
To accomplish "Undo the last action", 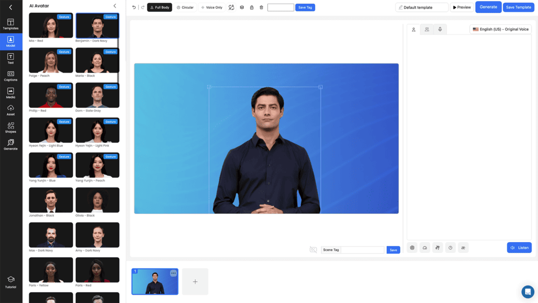I will [134, 7].
